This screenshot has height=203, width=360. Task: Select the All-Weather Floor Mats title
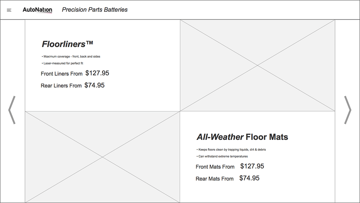(x=242, y=137)
